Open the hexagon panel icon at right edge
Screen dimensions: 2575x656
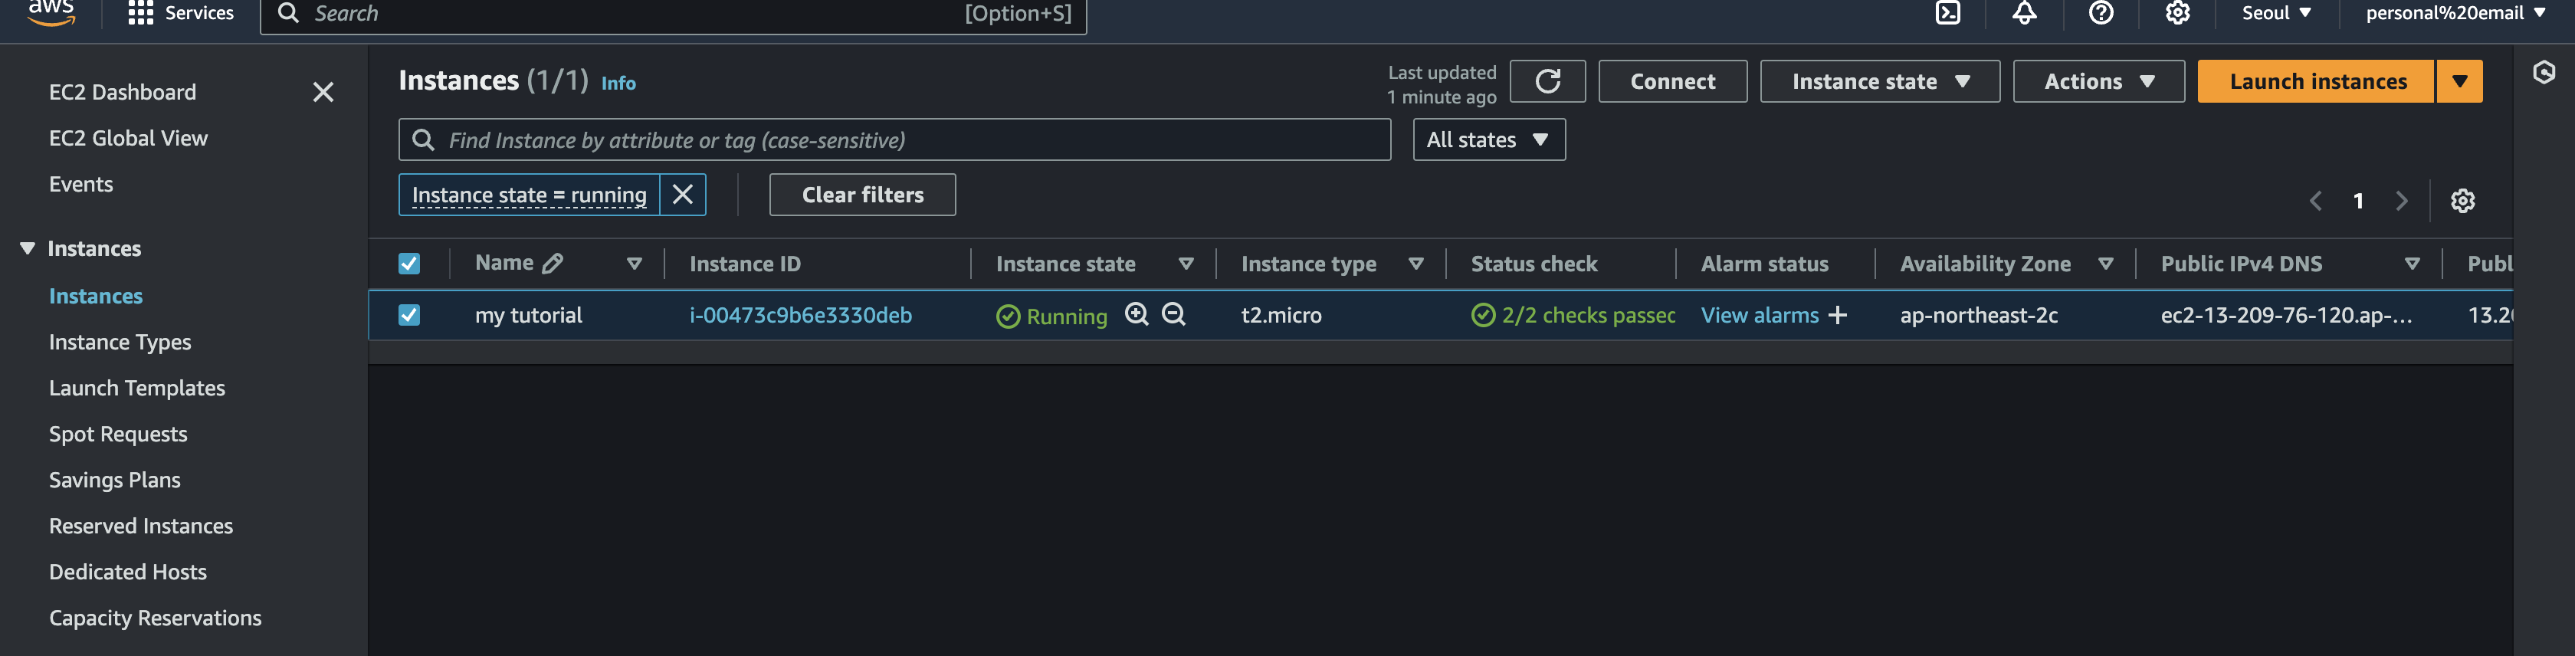[x=2544, y=72]
